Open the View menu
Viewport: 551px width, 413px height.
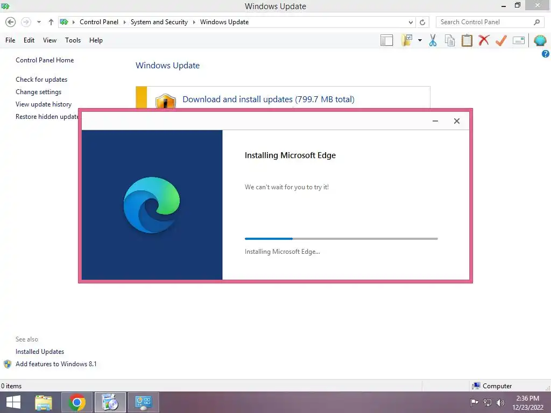click(x=50, y=40)
